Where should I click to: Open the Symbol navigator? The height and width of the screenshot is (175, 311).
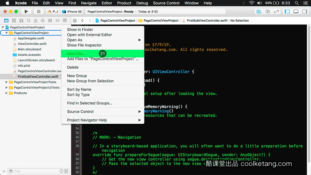click(21, 21)
